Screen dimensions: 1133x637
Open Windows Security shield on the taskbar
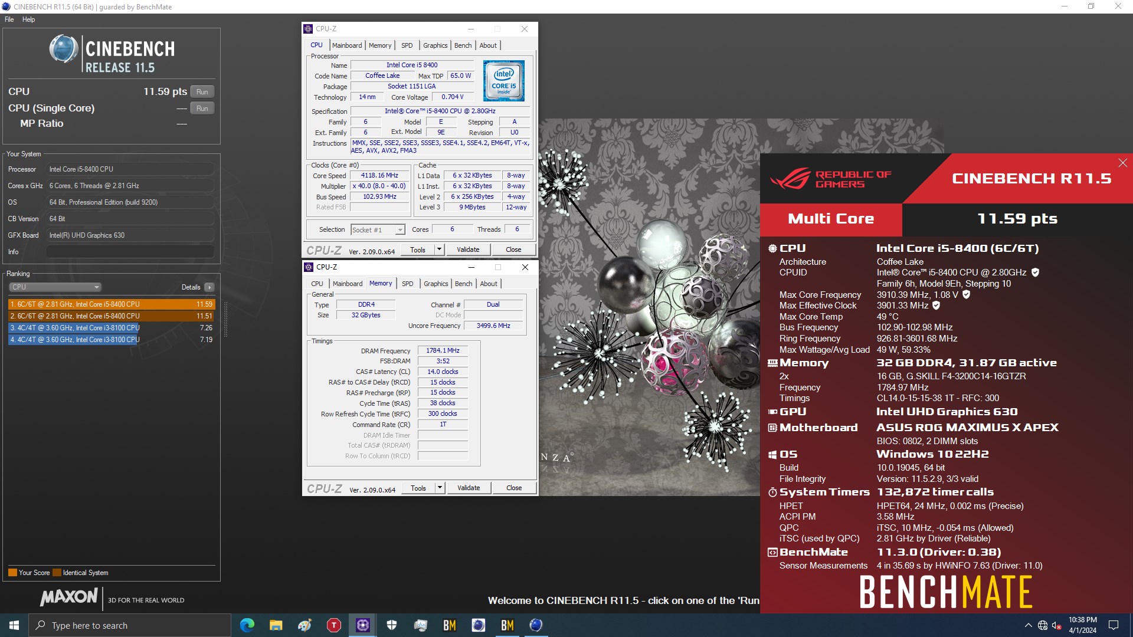391,625
